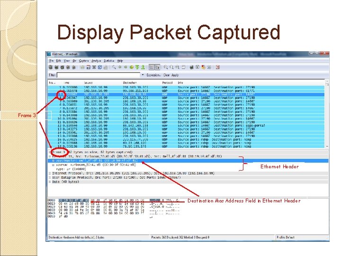The image size is (341, 256).
Task: Find a packet magnifier icon
Action: pos(114,67)
